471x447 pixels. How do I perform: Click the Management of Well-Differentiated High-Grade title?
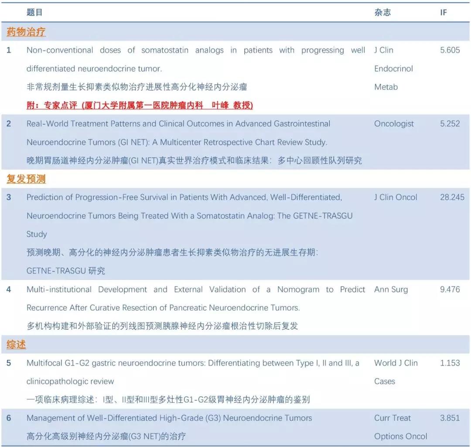click(169, 418)
